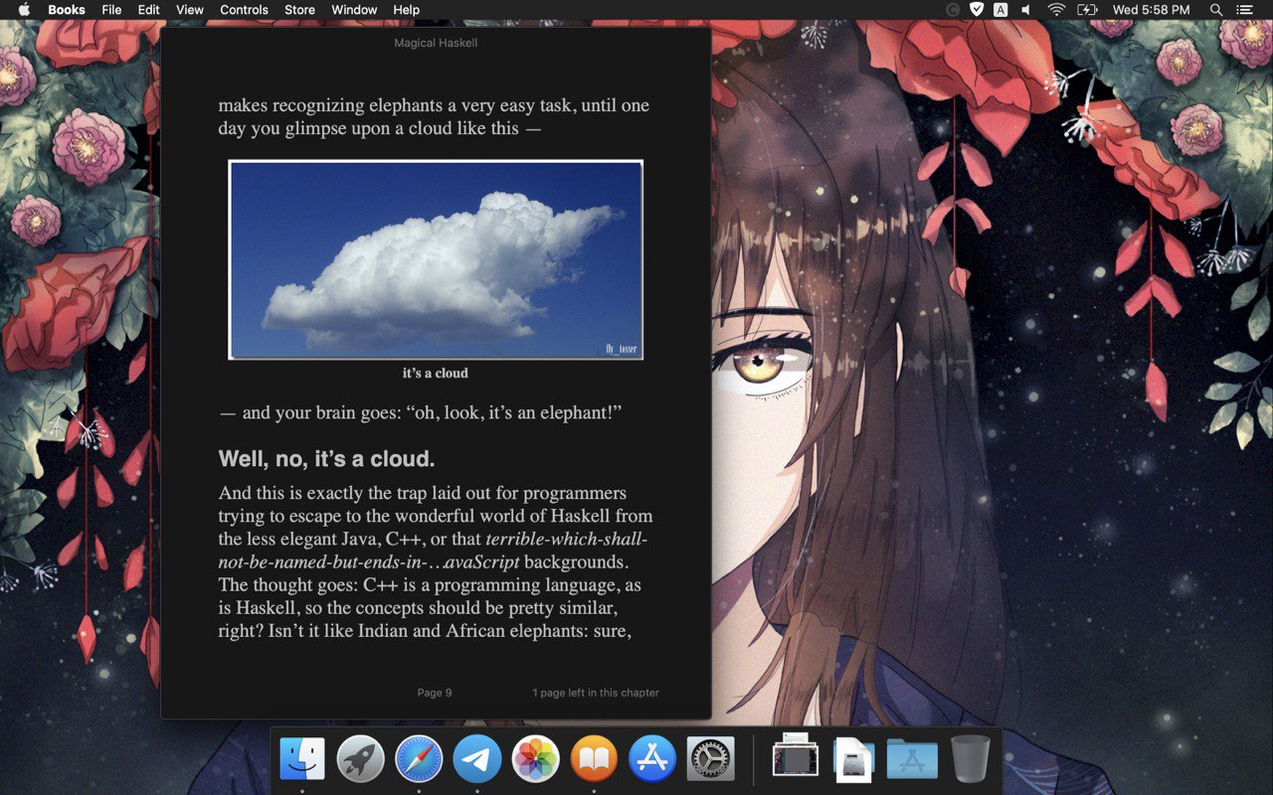Click the 'Page 9' indicator
Viewport: 1273px width, 795px height.
tap(435, 693)
